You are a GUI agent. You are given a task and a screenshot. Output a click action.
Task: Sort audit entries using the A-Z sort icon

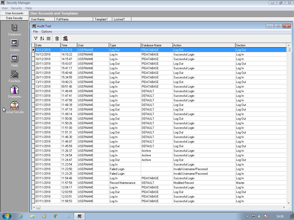pyautogui.click(x=42, y=38)
